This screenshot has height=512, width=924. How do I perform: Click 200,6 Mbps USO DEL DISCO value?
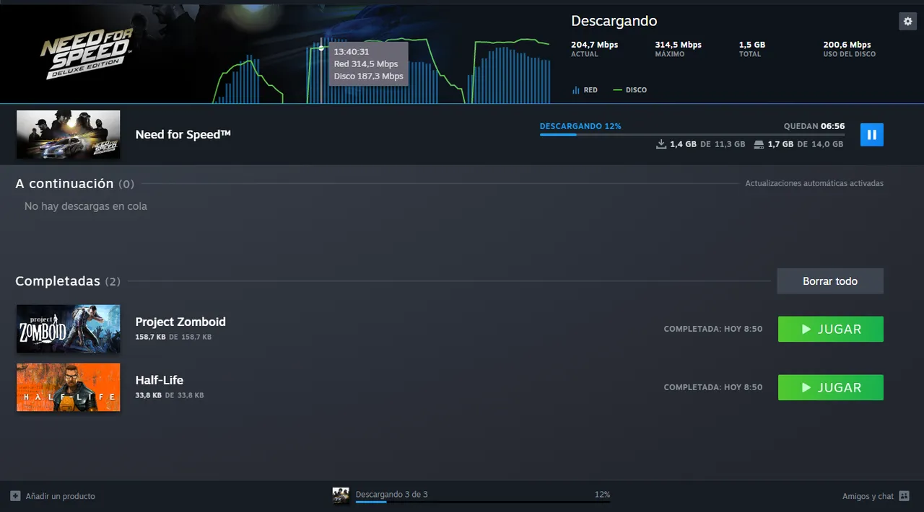pyautogui.click(x=847, y=45)
